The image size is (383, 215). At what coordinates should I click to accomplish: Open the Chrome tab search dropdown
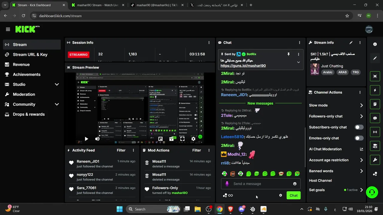click(x=5, y=5)
